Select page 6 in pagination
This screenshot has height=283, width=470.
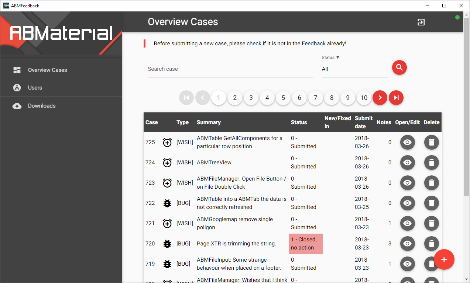coord(299,98)
